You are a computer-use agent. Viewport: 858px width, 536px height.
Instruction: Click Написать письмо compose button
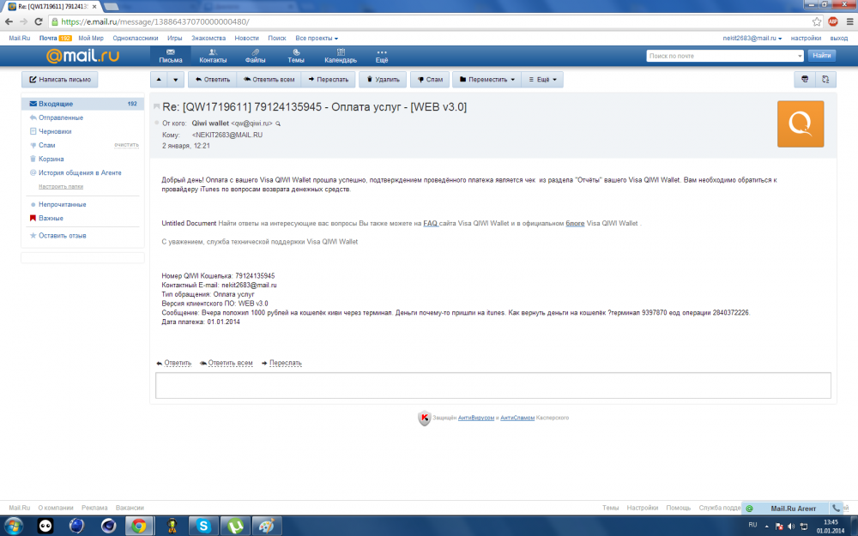60,79
